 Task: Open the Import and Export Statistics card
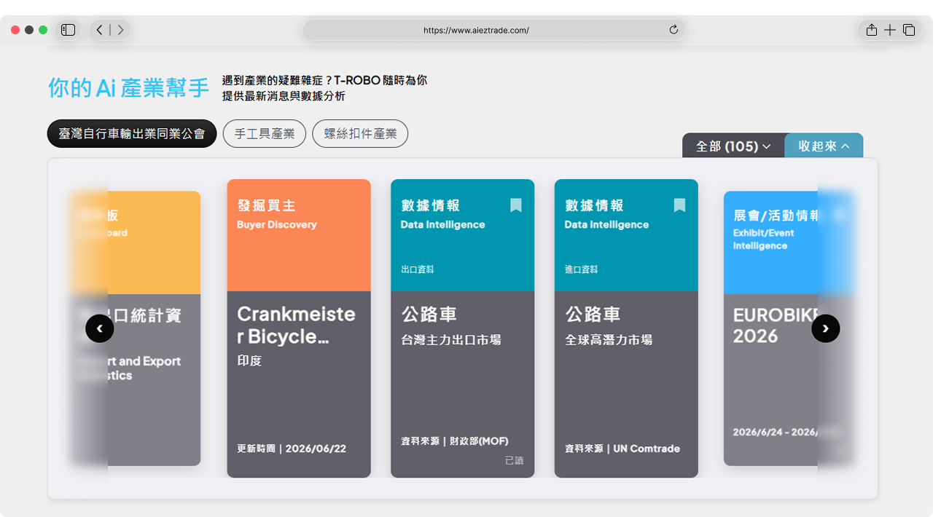pos(136,328)
